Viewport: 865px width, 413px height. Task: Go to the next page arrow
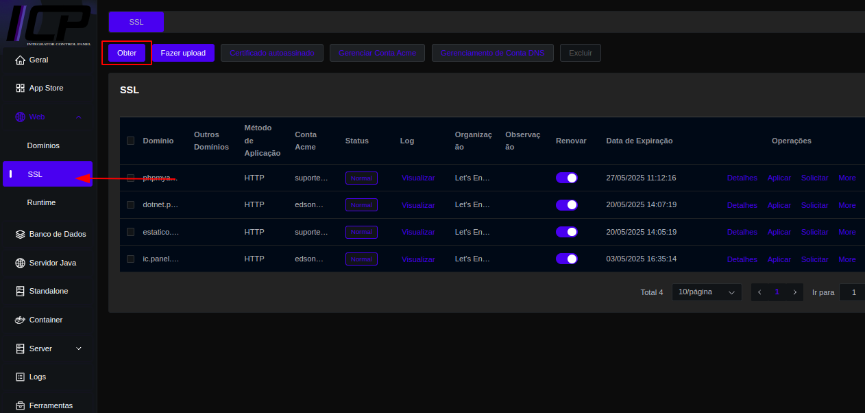pyautogui.click(x=794, y=292)
